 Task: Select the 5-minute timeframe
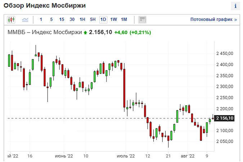tap(51, 19)
